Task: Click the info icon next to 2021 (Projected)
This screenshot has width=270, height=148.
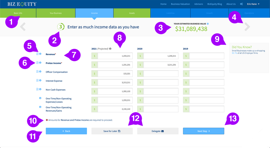Action: [110, 49]
